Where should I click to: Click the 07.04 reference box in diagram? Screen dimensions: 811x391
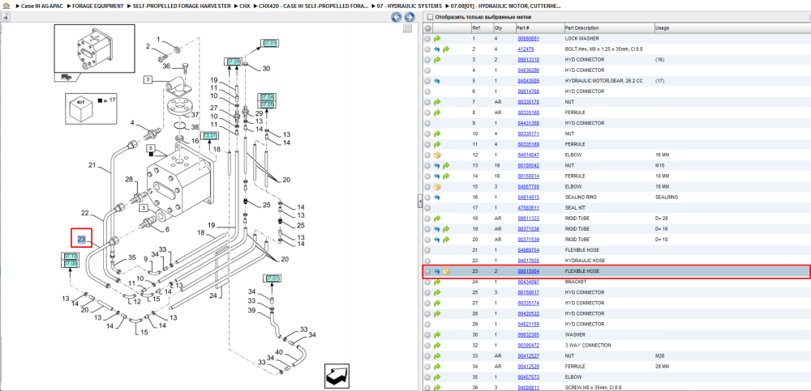[x=268, y=97]
